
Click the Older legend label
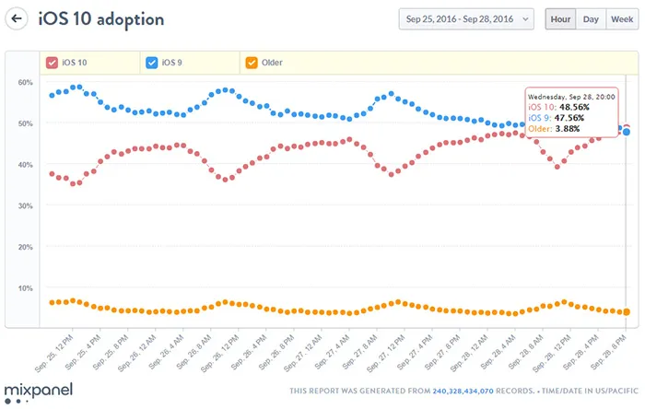[272, 63]
